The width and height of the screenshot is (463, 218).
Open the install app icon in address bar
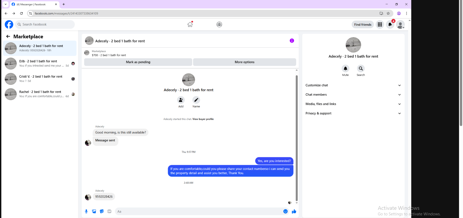pyautogui.click(x=381, y=13)
